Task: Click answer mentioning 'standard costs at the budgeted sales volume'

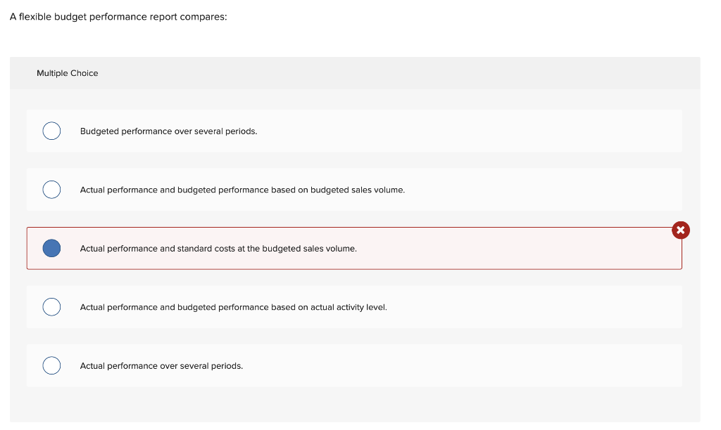Action: pos(218,248)
